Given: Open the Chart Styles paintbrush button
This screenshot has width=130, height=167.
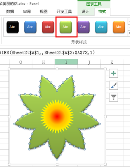Looking at the screenshot, I should coord(114,85).
